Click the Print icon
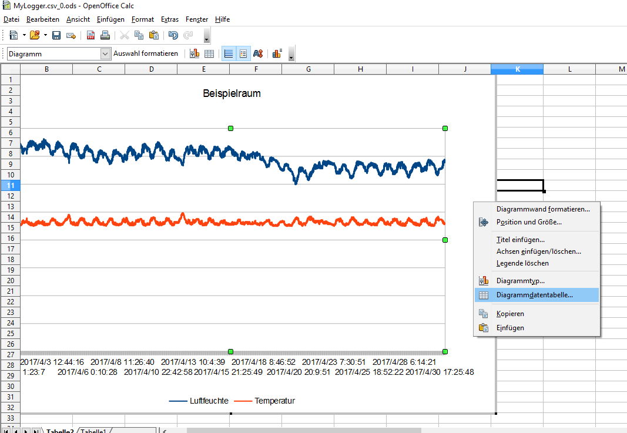Viewport: 627px width, 433px height. click(105, 35)
